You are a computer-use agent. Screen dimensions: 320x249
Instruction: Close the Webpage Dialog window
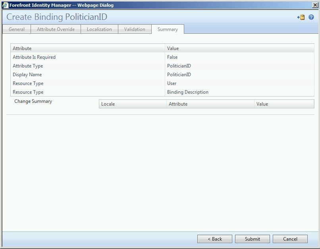tap(315, 5)
